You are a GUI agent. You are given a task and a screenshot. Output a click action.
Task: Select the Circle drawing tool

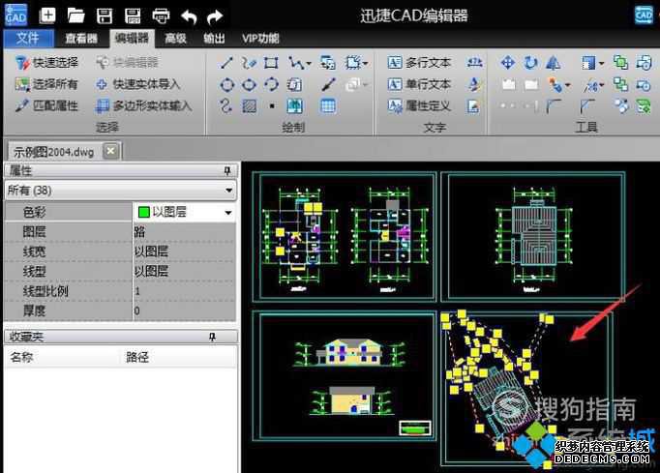click(226, 85)
